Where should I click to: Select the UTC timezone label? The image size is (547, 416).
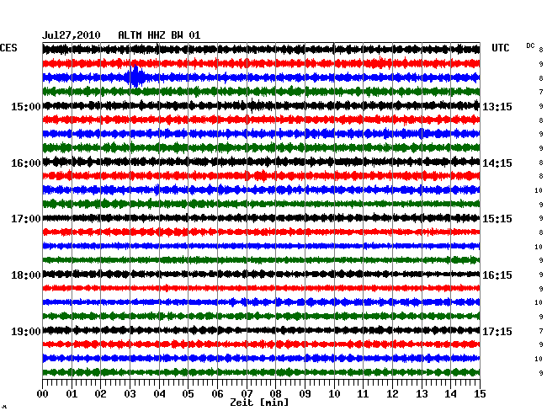click(x=501, y=48)
